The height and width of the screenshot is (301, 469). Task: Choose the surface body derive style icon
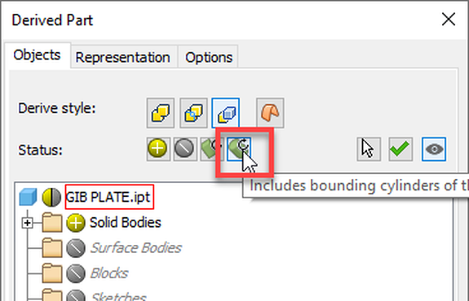[x=270, y=113]
